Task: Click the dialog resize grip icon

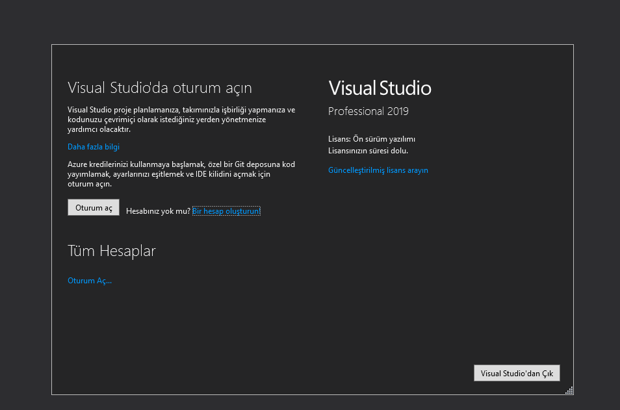Action: coord(569,391)
